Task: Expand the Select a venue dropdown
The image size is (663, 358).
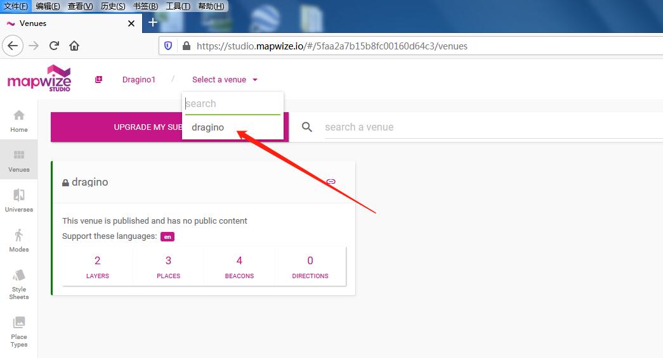Action: click(225, 79)
